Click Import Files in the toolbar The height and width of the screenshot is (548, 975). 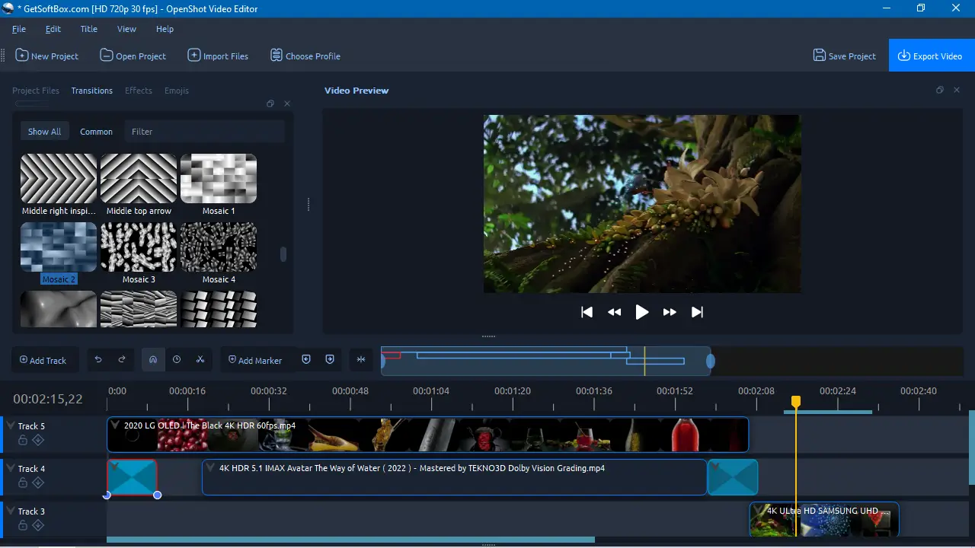[x=218, y=56]
